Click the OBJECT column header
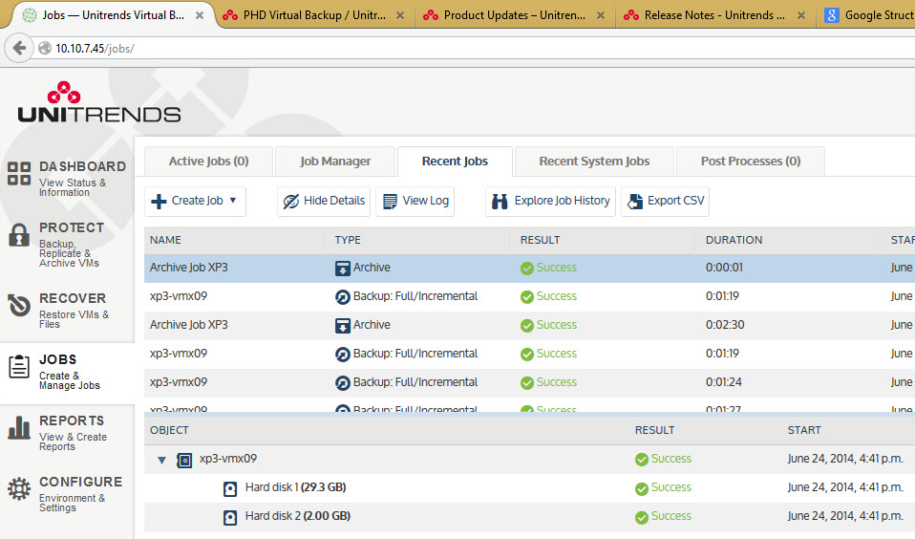Screen dimensions: 915x539 [x=169, y=430]
